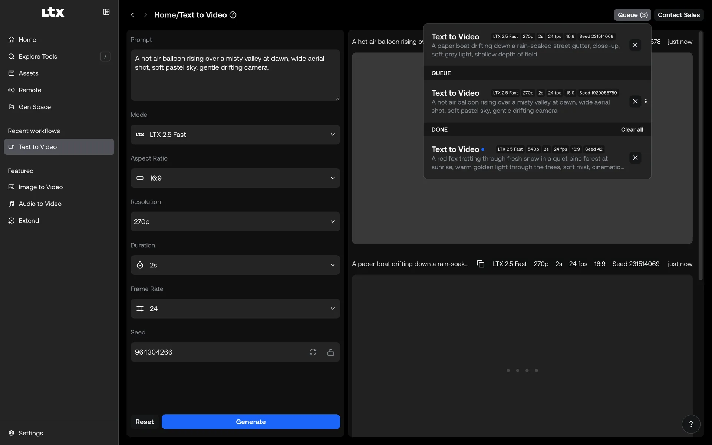The image size is (712, 445).
Task: Click the Ltx logo
Action: pyautogui.click(x=53, y=12)
